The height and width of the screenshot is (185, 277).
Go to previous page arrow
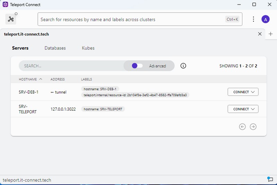[x=242, y=127]
